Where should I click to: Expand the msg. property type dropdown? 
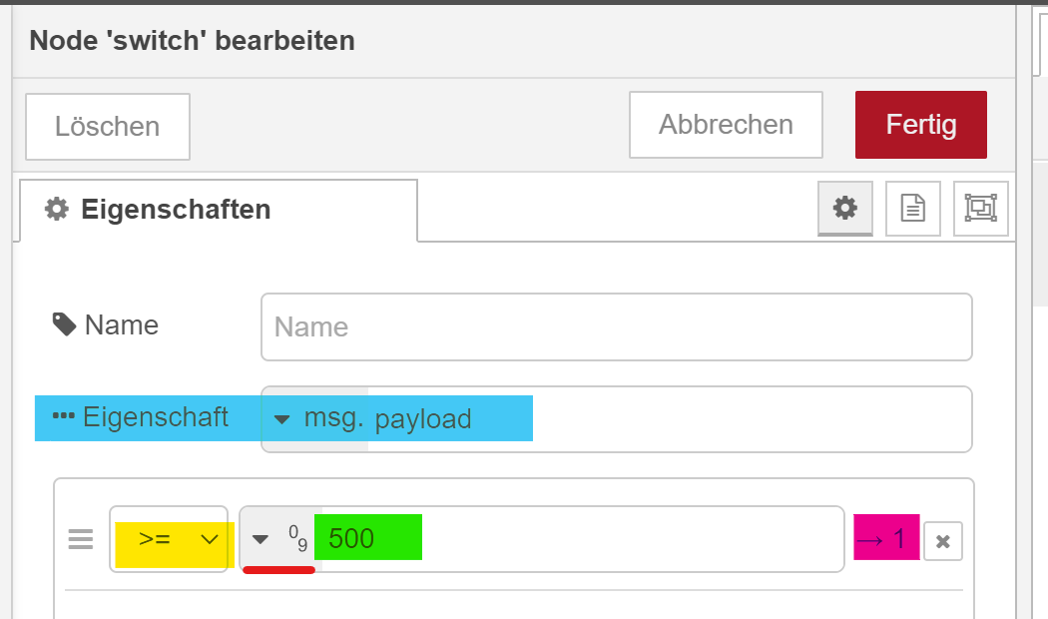314,419
